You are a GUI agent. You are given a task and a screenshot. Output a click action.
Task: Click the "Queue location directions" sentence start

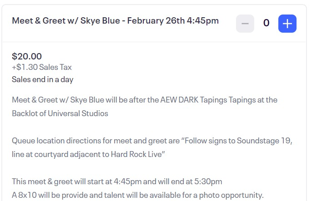coord(55,141)
